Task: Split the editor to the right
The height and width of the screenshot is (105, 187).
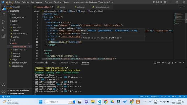Action: (180, 7)
